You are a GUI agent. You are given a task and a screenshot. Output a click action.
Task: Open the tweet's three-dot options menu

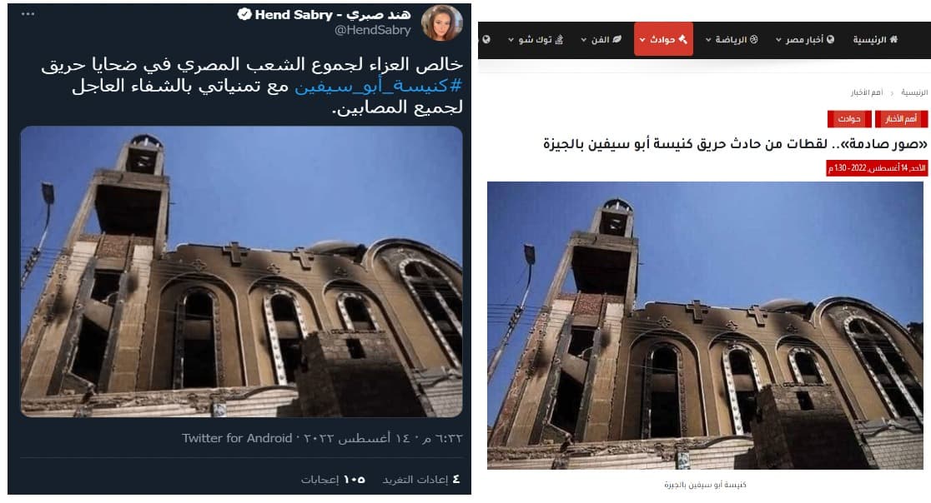pos(28,13)
